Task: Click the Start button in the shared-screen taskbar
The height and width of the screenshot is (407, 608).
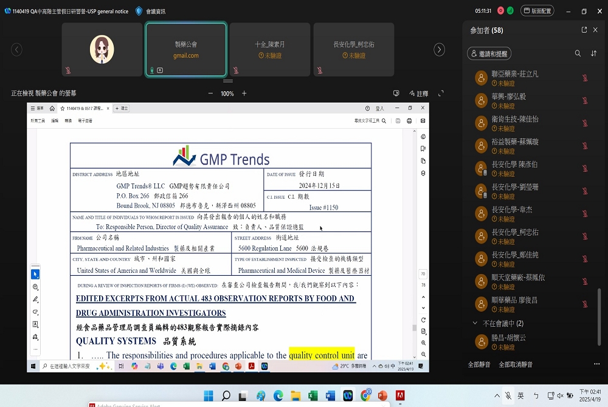Action: (x=33, y=366)
